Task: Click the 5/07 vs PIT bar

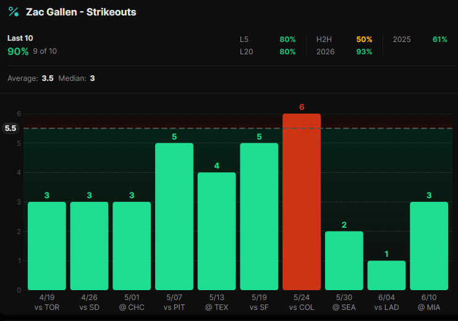Action: click(x=174, y=217)
